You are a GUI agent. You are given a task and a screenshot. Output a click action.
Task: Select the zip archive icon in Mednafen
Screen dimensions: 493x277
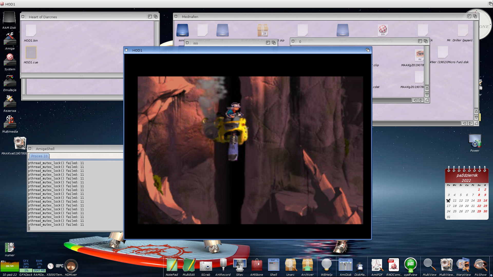coord(262,30)
